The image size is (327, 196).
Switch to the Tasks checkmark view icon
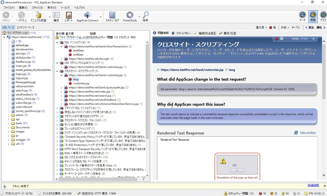323,15
